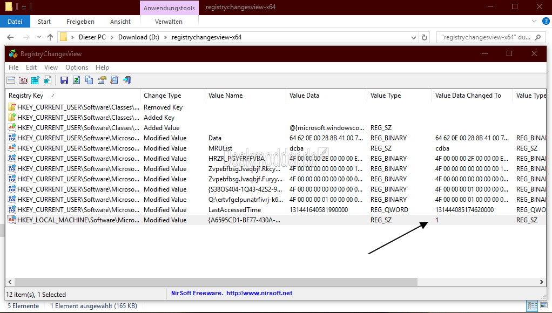Open the Datei tab in Explorer

15,22
